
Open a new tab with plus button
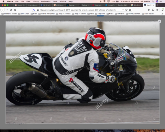[158, 5]
